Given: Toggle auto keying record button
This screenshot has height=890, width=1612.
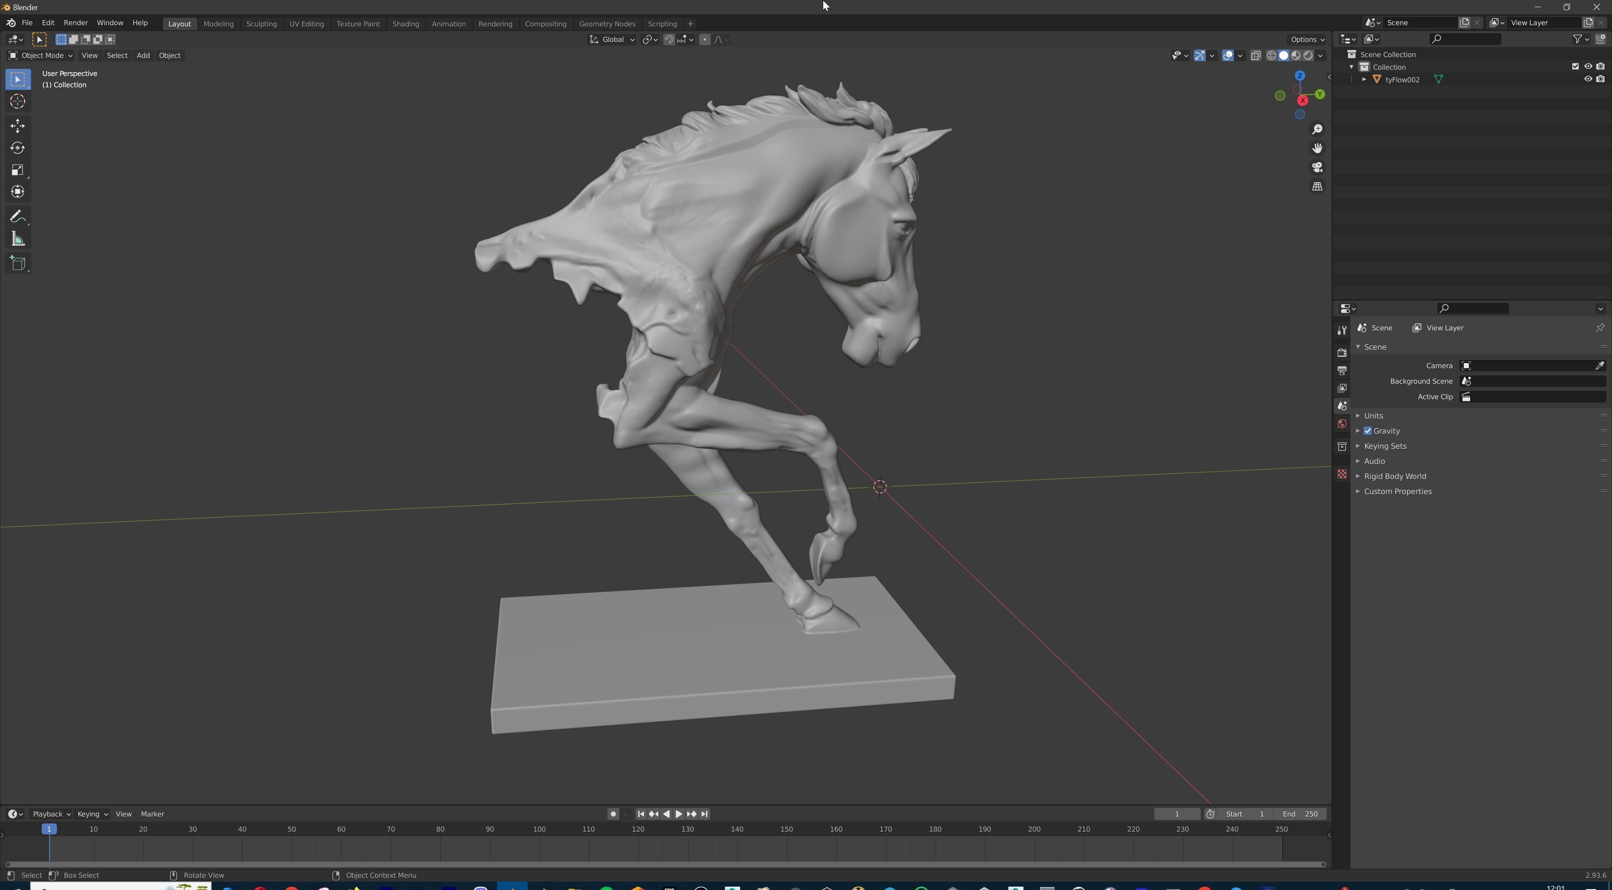Looking at the screenshot, I should point(612,814).
